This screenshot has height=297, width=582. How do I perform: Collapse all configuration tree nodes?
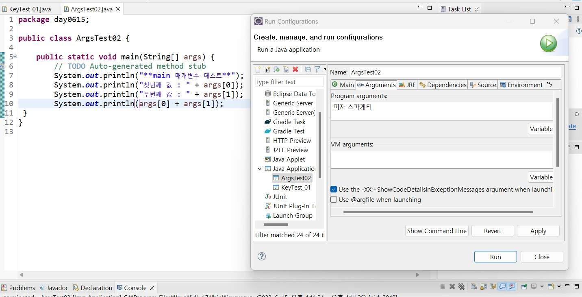point(308,70)
